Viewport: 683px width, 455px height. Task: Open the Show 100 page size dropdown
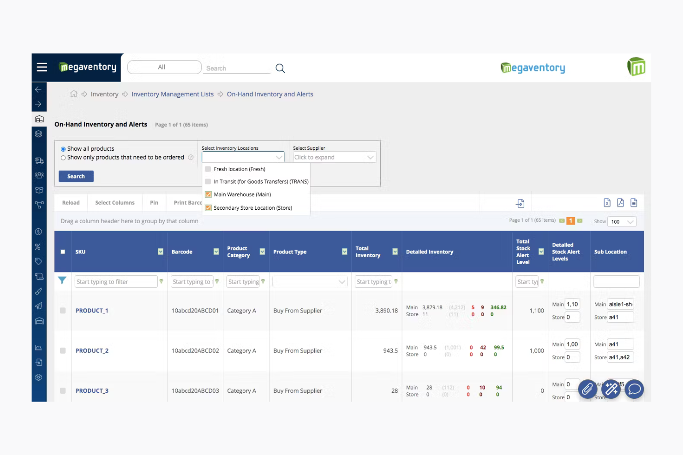pos(622,221)
